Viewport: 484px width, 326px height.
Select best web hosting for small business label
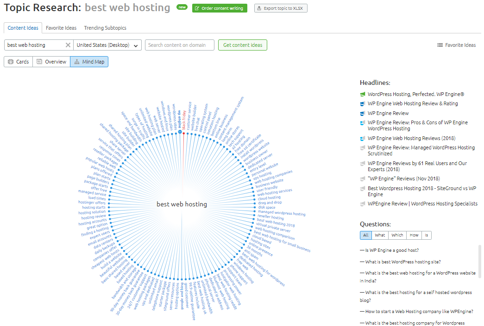click(x=282, y=241)
